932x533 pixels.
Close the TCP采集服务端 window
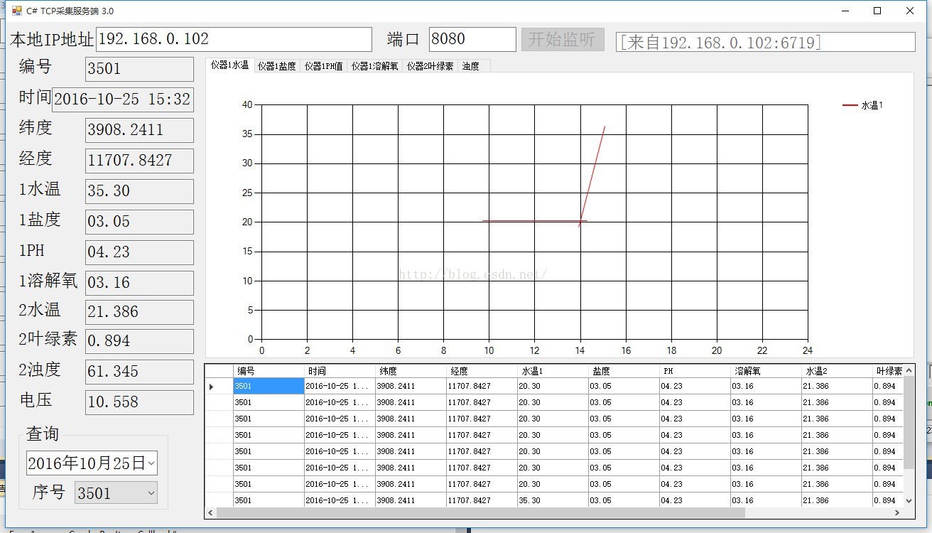[x=910, y=11]
